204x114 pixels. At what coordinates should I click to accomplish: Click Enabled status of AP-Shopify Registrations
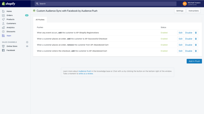(x=164, y=33)
